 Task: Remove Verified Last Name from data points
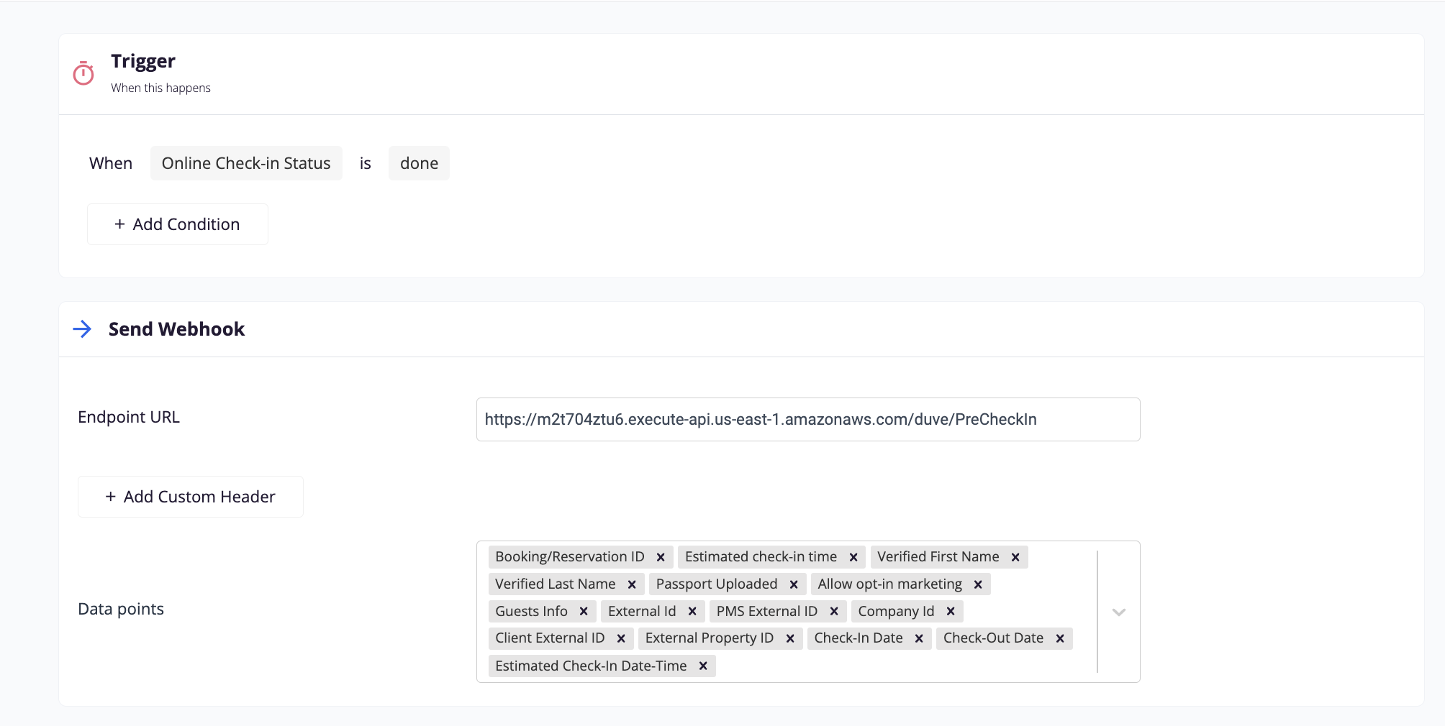click(x=632, y=584)
